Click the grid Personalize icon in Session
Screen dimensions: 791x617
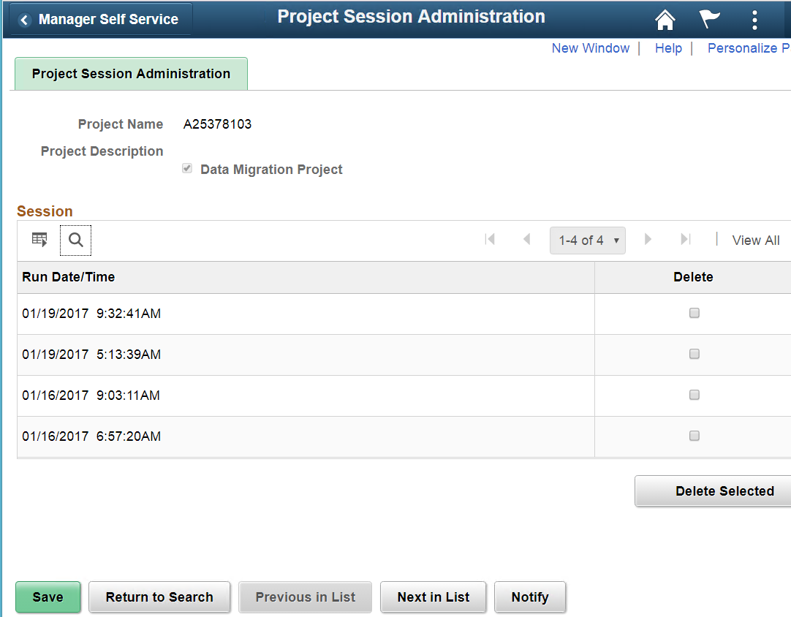pyautogui.click(x=39, y=240)
